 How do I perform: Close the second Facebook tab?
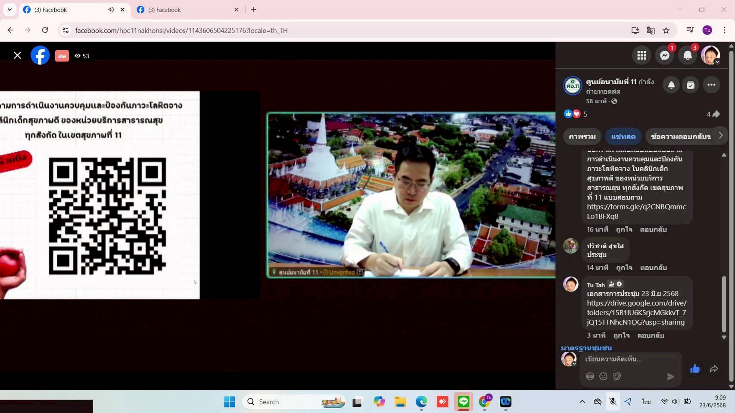(236, 9)
